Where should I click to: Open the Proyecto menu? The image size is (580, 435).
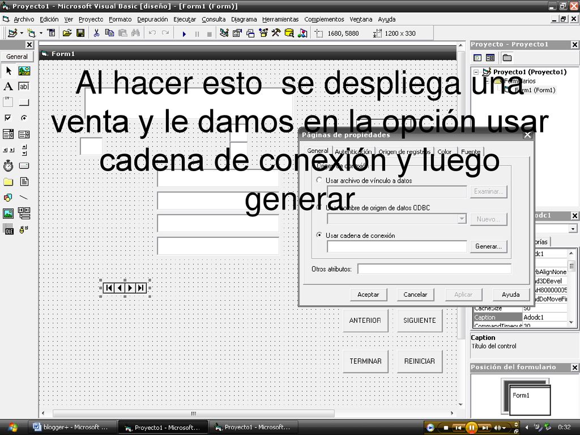coord(91,19)
